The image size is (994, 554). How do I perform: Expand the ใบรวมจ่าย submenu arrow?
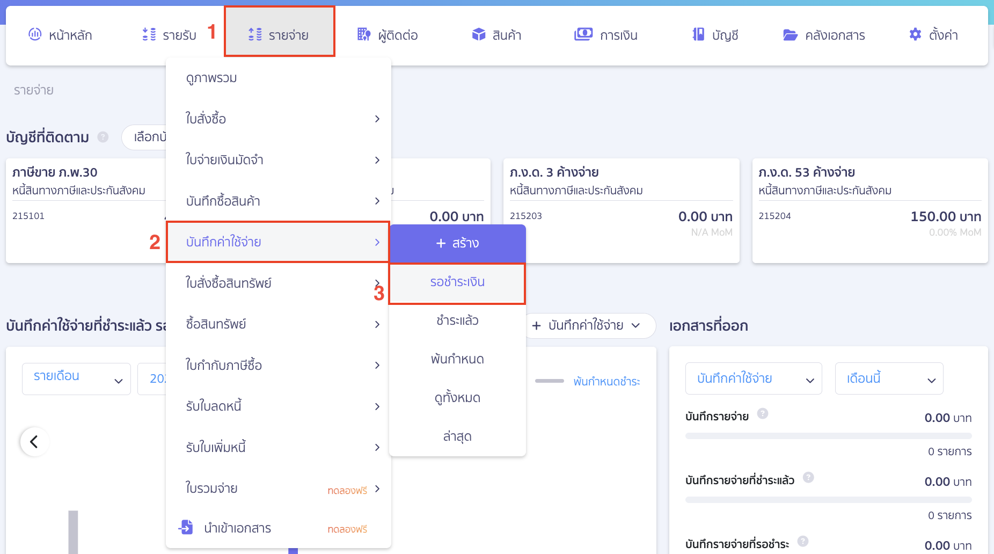[x=377, y=489]
